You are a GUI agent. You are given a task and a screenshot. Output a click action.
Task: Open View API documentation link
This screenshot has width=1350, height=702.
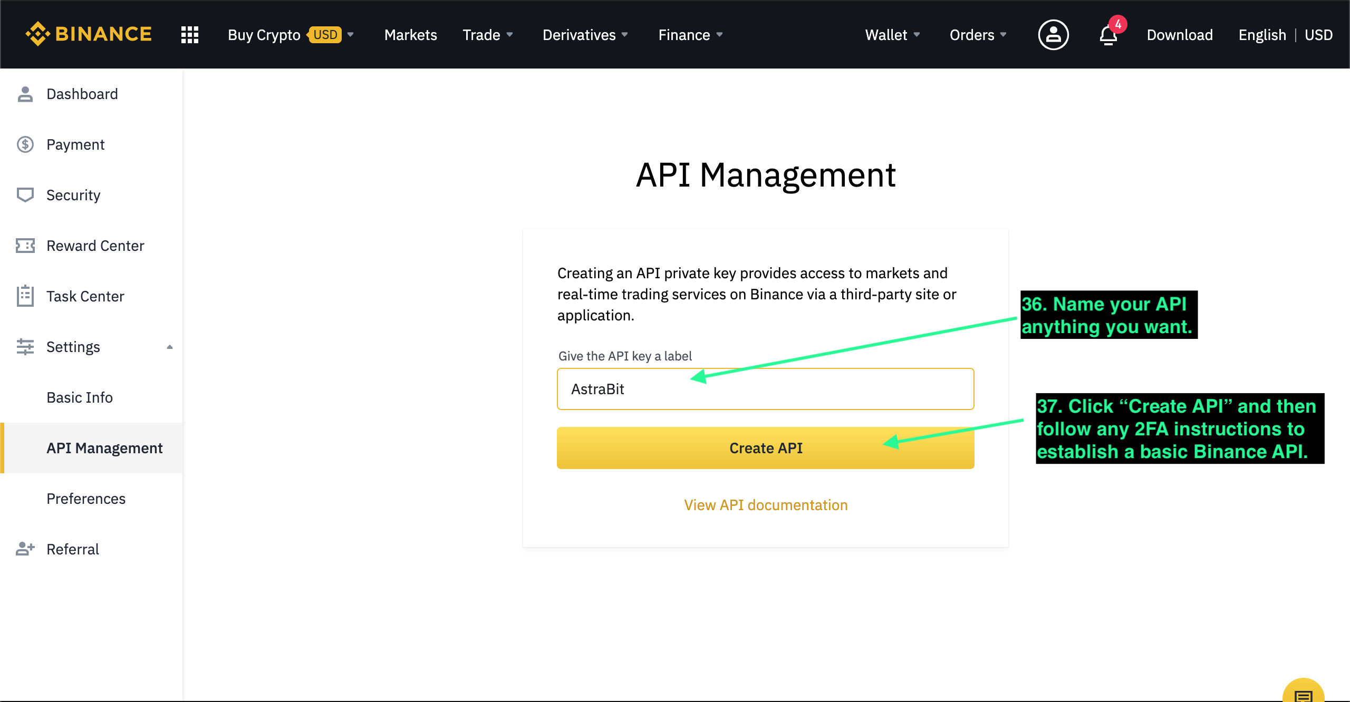[765, 505]
